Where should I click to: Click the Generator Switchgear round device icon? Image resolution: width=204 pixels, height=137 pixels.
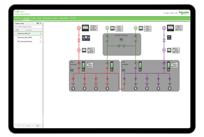pyautogui.click(x=121, y=40)
